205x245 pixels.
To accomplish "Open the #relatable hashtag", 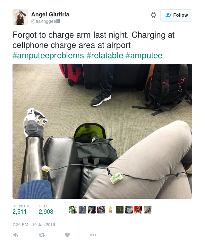I will pos(105,56).
